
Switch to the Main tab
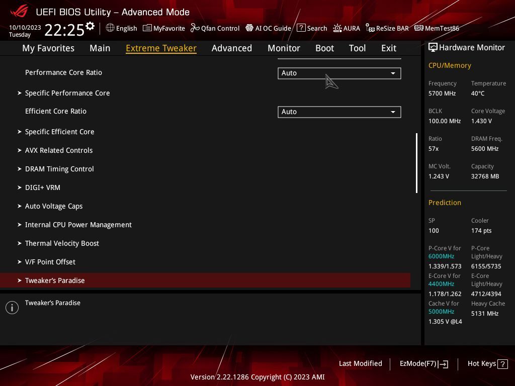tap(100, 48)
